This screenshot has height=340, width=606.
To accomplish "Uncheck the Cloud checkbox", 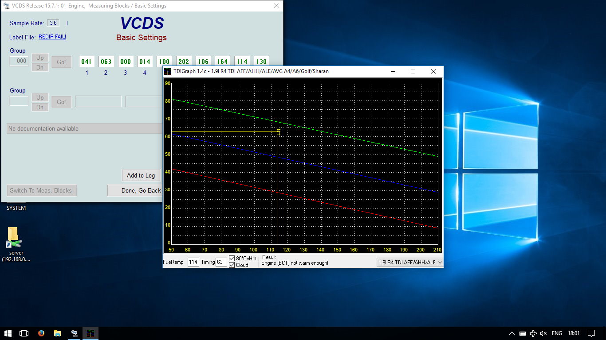I will pos(232,265).
